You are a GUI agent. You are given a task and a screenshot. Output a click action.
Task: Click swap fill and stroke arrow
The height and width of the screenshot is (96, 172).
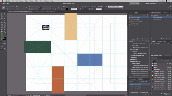pos(5,36)
